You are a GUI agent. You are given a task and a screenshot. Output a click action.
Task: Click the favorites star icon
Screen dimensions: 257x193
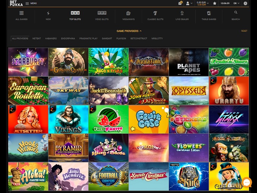click(215, 3)
